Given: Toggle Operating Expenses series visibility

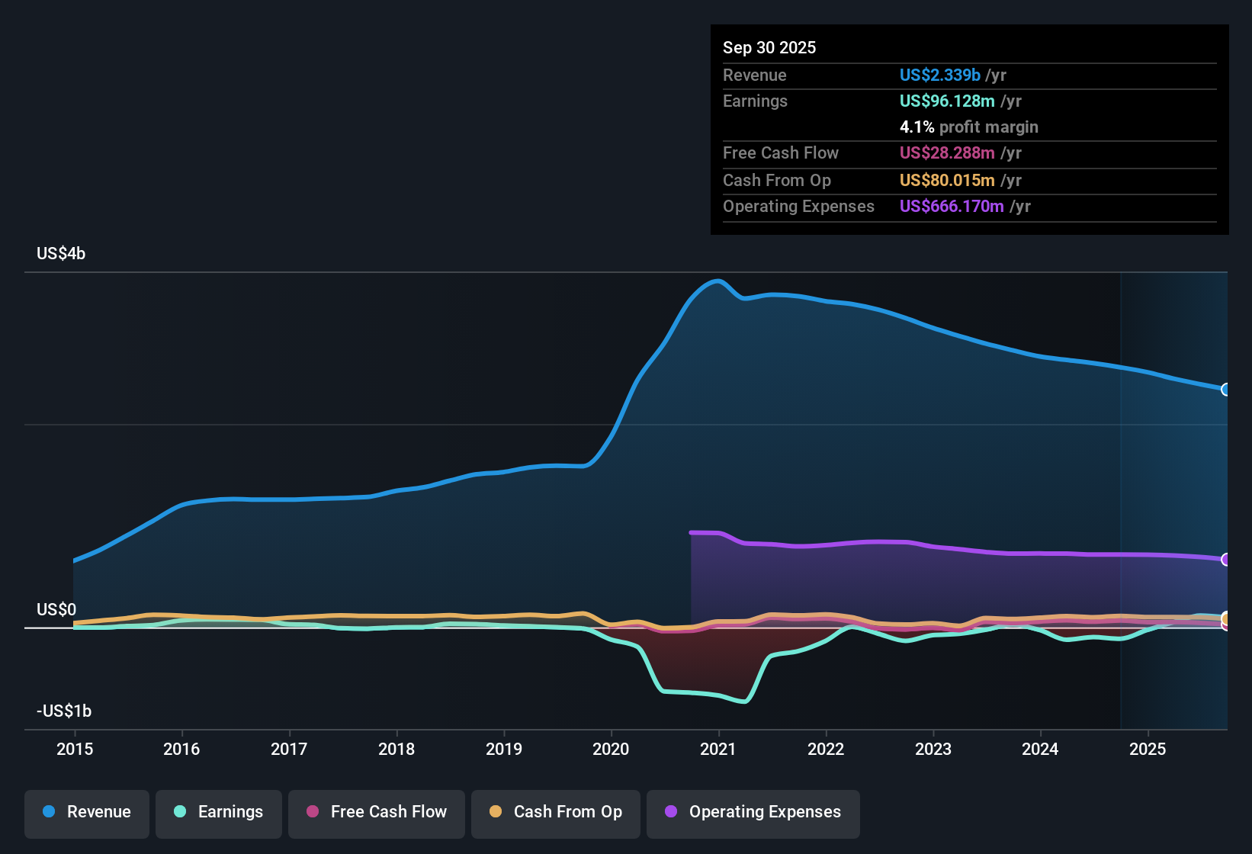Looking at the screenshot, I should click(x=753, y=813).
